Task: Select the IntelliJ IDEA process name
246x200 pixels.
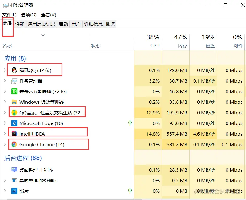Action: click(32, 134)
